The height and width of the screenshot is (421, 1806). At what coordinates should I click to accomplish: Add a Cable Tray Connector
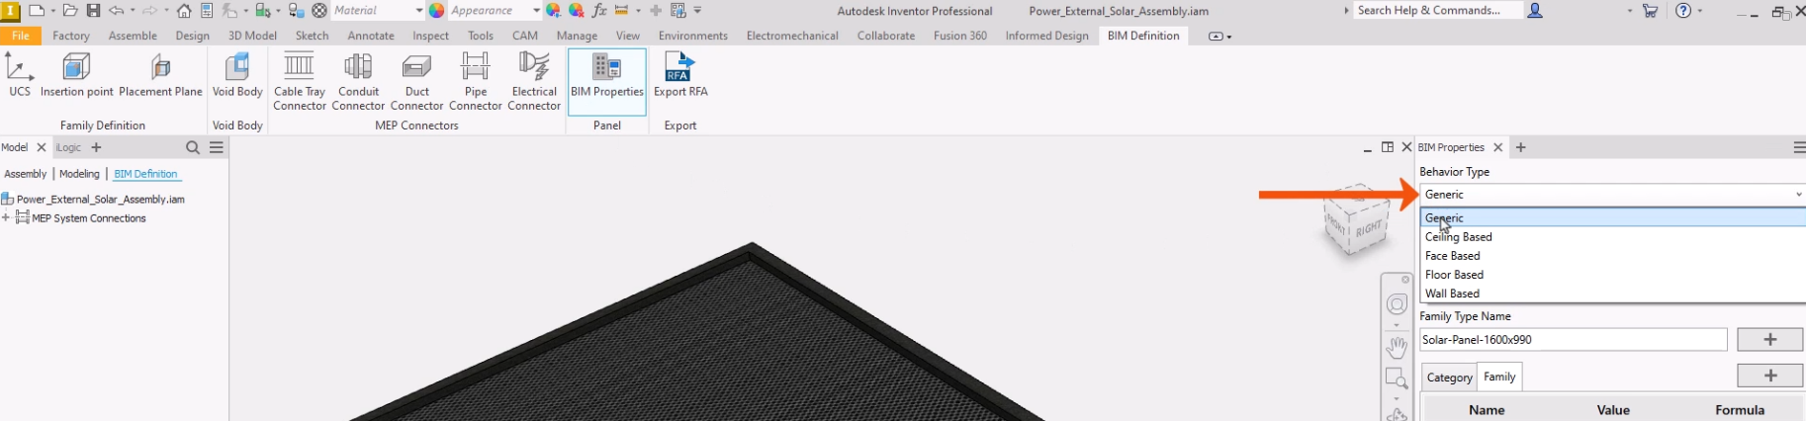299,80
